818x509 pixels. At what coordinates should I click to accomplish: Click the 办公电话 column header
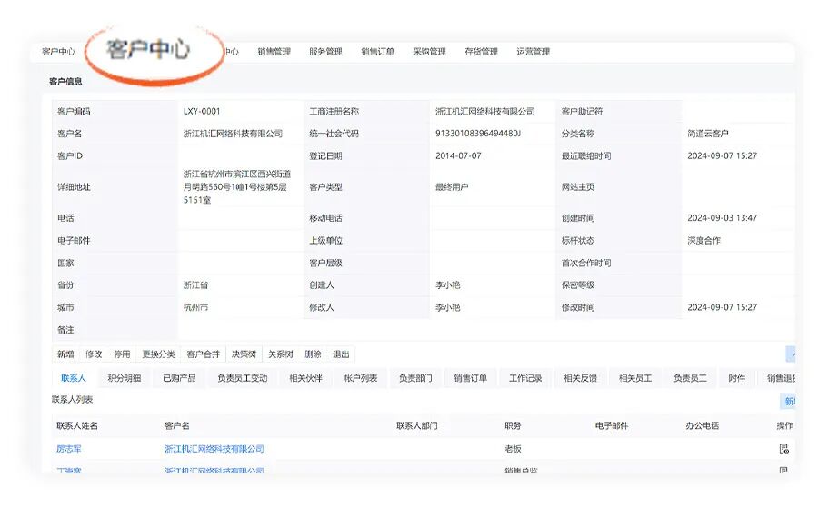click(x=703, y=425)
